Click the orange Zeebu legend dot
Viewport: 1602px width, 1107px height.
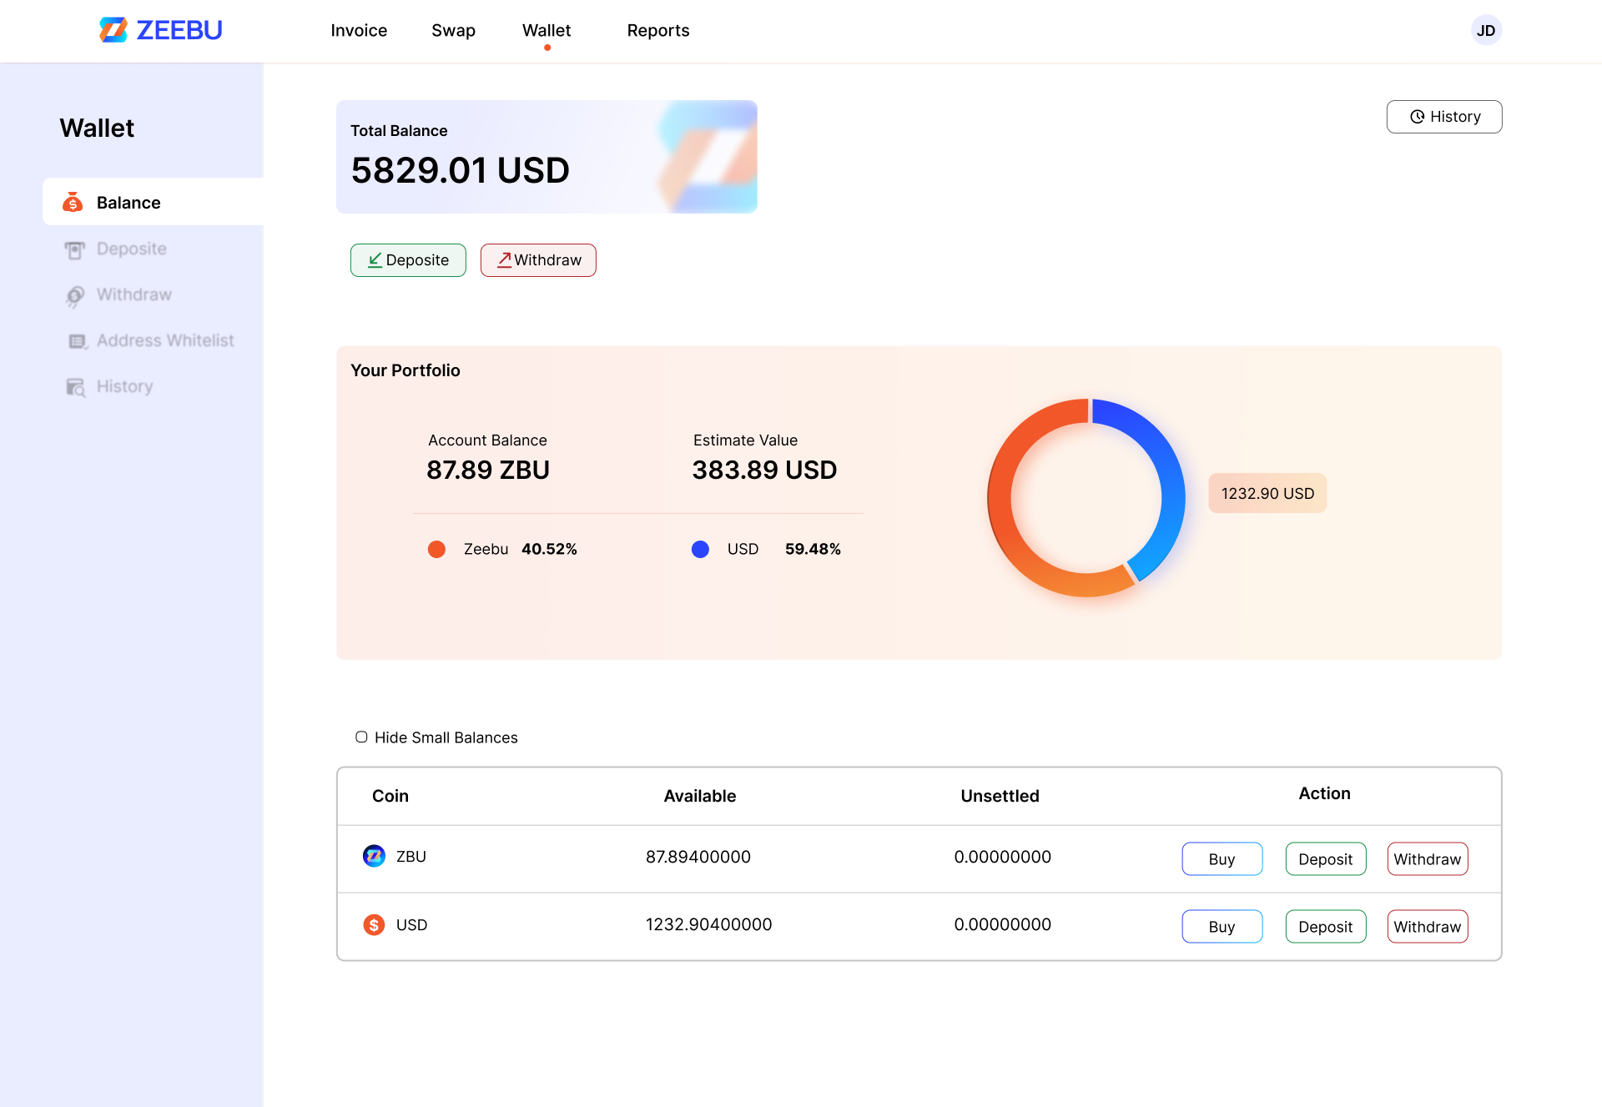click(x=436, y=549)
